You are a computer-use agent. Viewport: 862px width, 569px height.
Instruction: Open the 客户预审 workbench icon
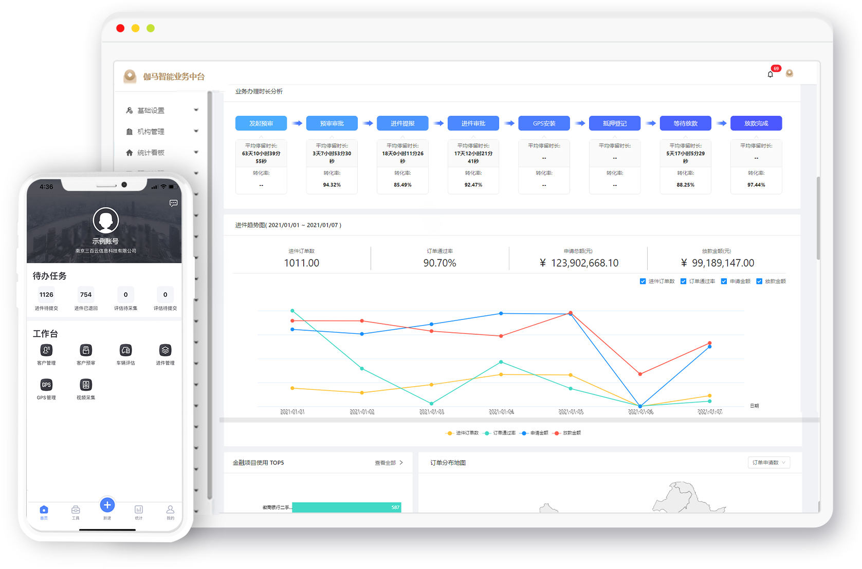pyautogui.click(x=86, y=350)
